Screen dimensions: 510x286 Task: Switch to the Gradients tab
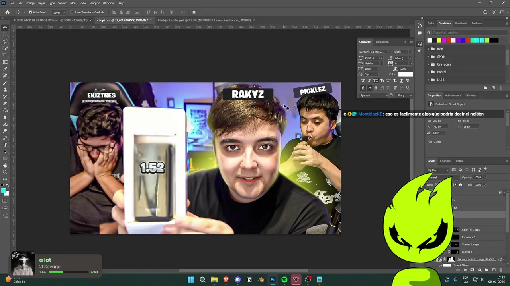click(461, 23)
